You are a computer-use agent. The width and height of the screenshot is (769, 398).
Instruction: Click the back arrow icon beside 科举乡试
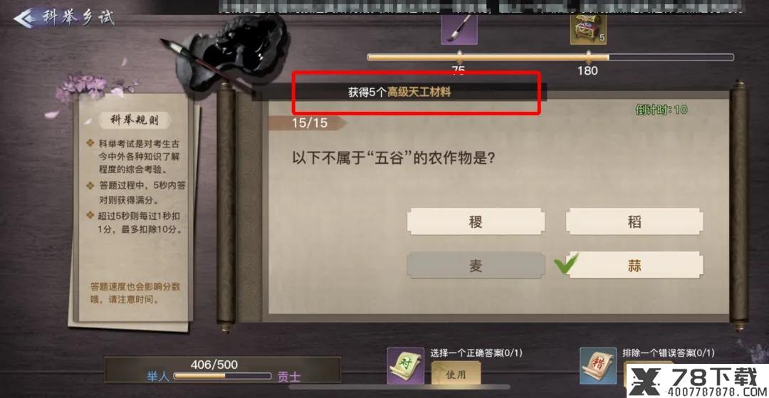[x=26, y=18]
